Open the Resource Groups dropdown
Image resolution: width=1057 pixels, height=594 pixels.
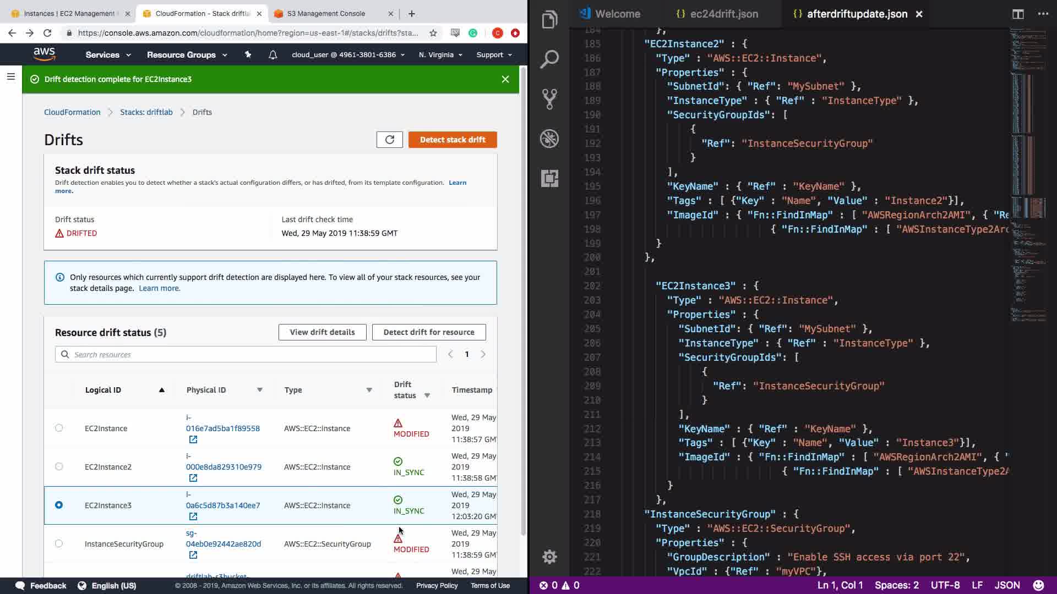point(187,55)
